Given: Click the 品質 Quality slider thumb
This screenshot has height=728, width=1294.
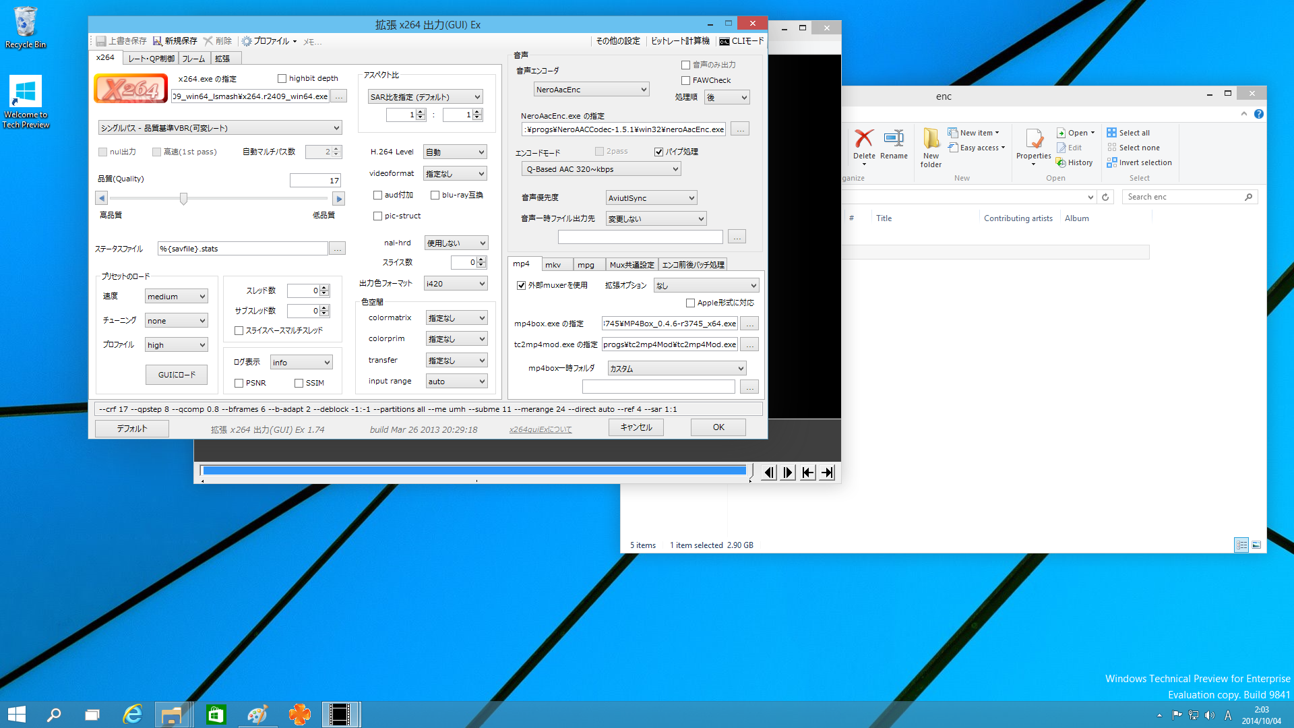Looking at the screenshot, I should 183,198.
